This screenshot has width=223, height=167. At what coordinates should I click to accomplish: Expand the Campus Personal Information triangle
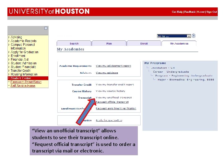pyautogui.click(x=9, y=45)
